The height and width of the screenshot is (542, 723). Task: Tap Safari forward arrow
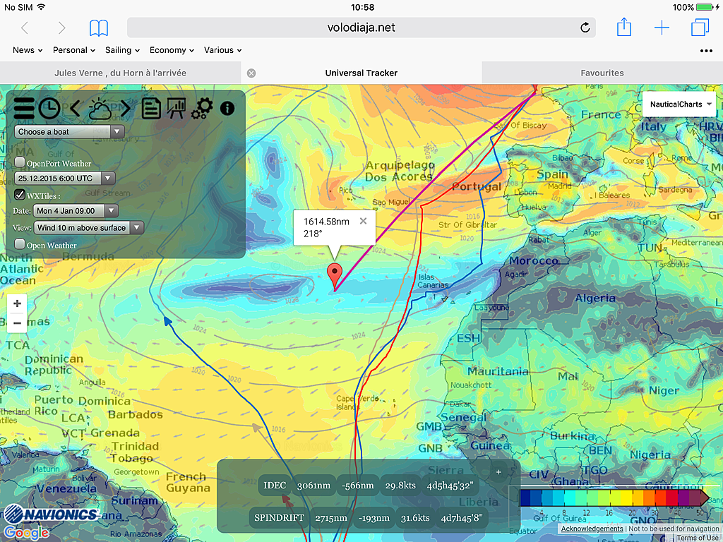(61, 28)
